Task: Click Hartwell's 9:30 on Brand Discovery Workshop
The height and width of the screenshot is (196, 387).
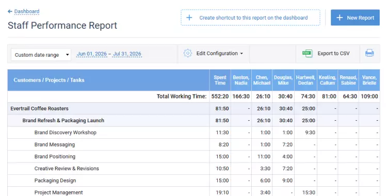Action: coord(310,133)
